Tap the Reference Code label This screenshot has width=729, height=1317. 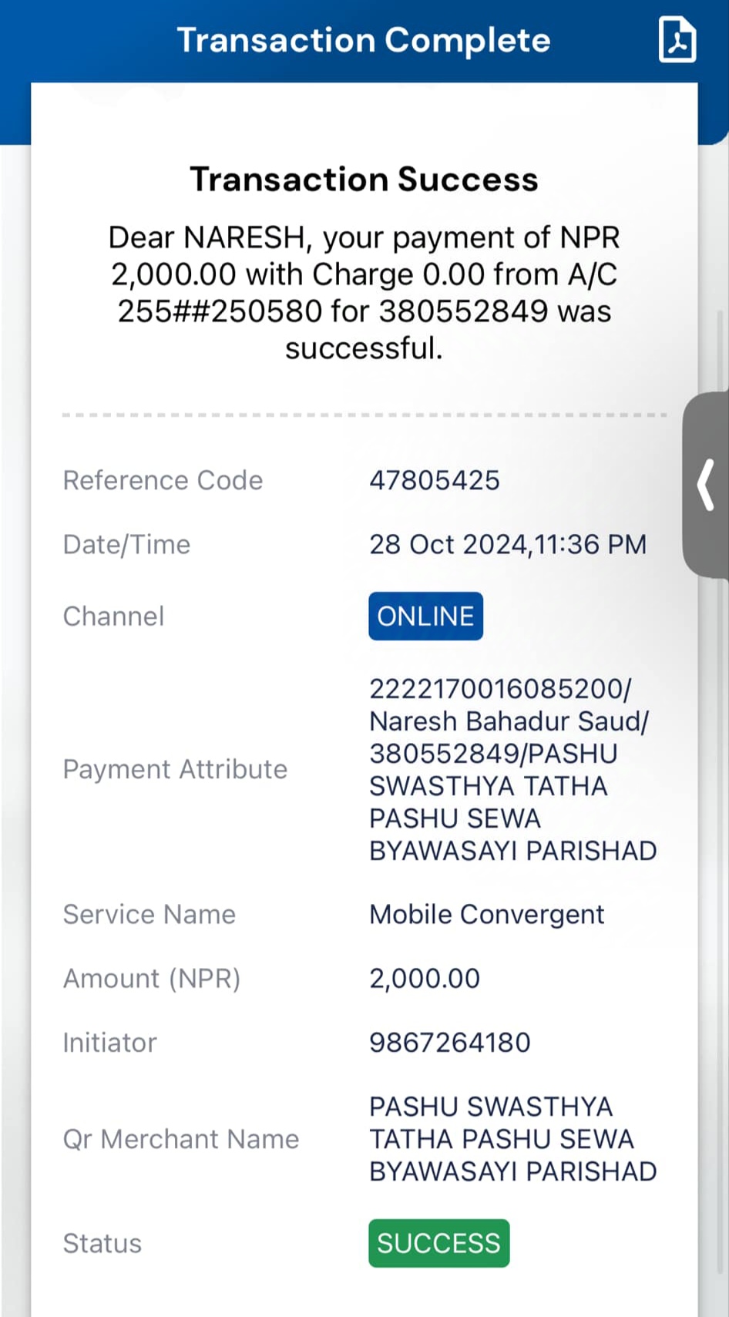(163, 480)
